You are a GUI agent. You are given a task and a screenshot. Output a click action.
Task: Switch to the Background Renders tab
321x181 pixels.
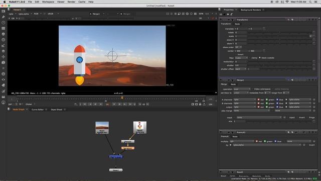[251, 10]
